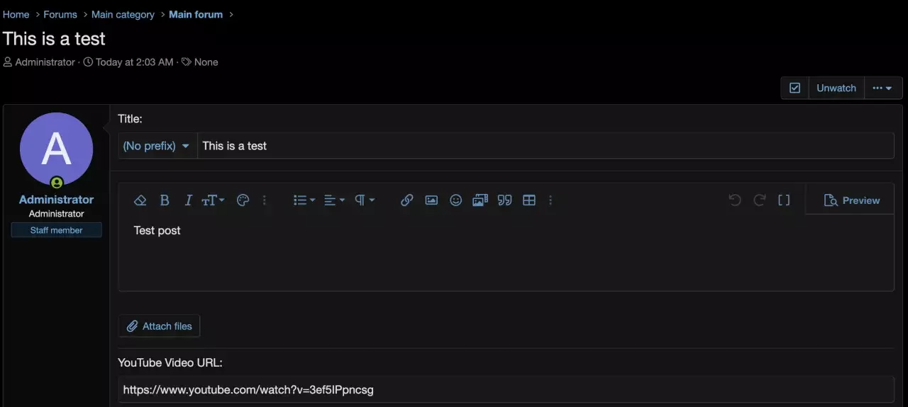Toggle italic text formatting
The image size is (908, 407).
188,200
